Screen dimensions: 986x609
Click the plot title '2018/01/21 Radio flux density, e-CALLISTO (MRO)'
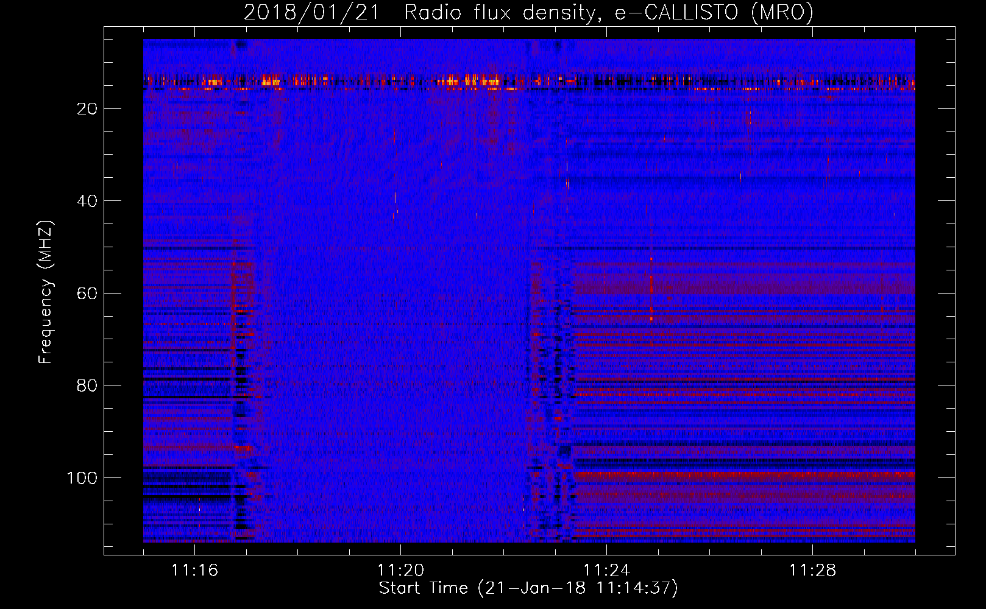coord(528,12)
